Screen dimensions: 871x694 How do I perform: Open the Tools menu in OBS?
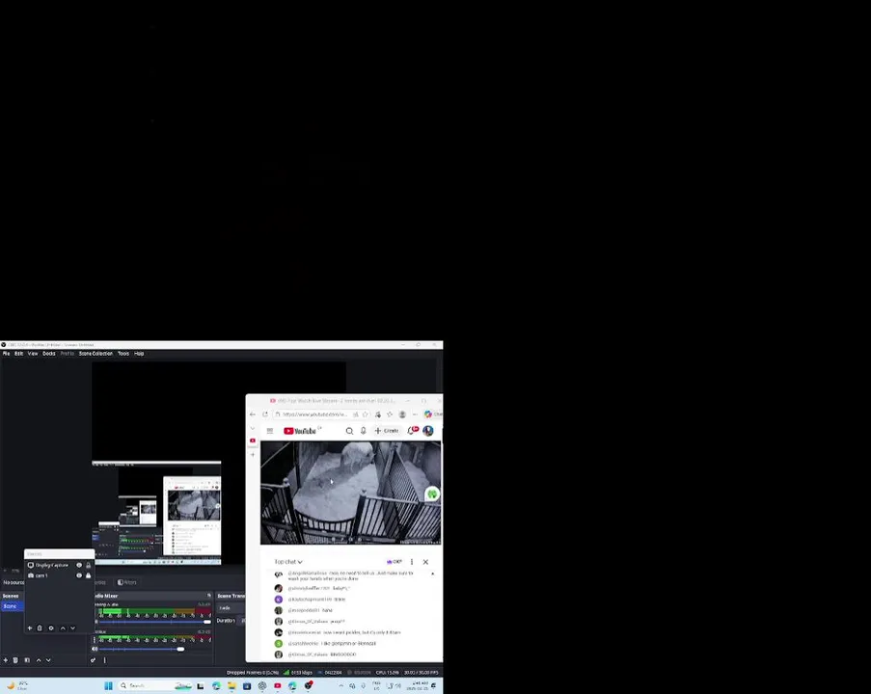(123, 354)
